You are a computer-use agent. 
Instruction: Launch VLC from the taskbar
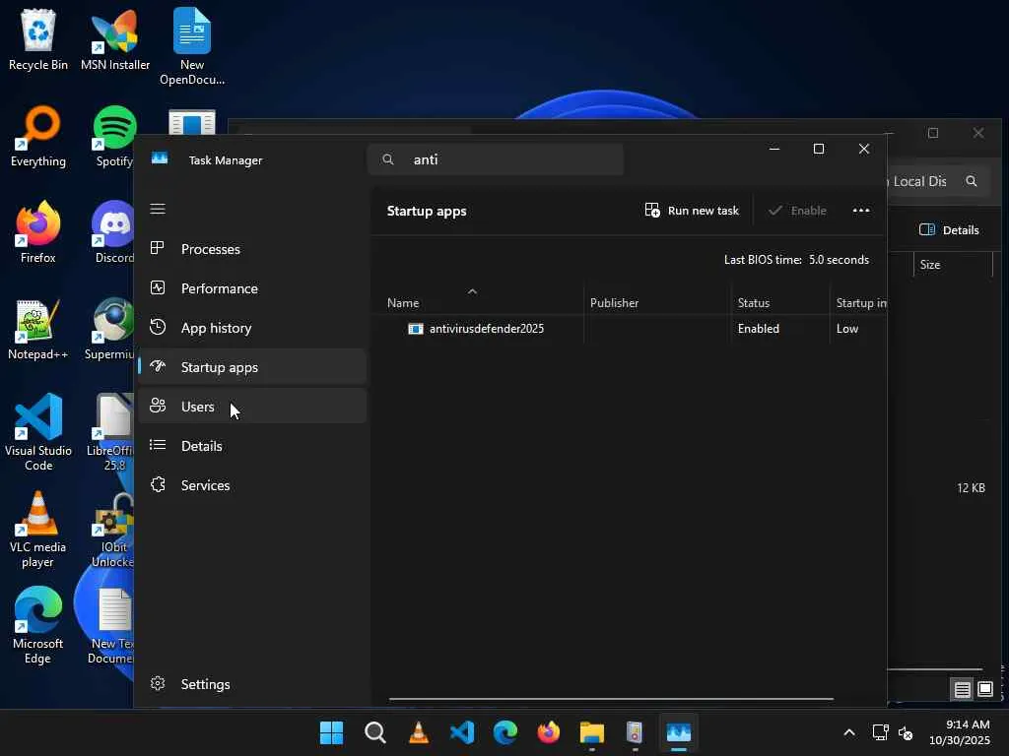tap(419, 733)
